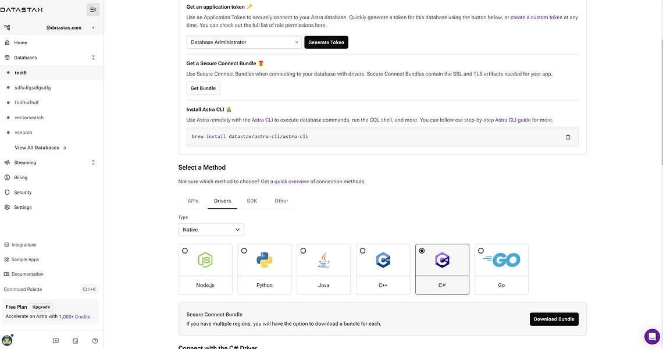Switch to the SDK tab

coord(251,201)
